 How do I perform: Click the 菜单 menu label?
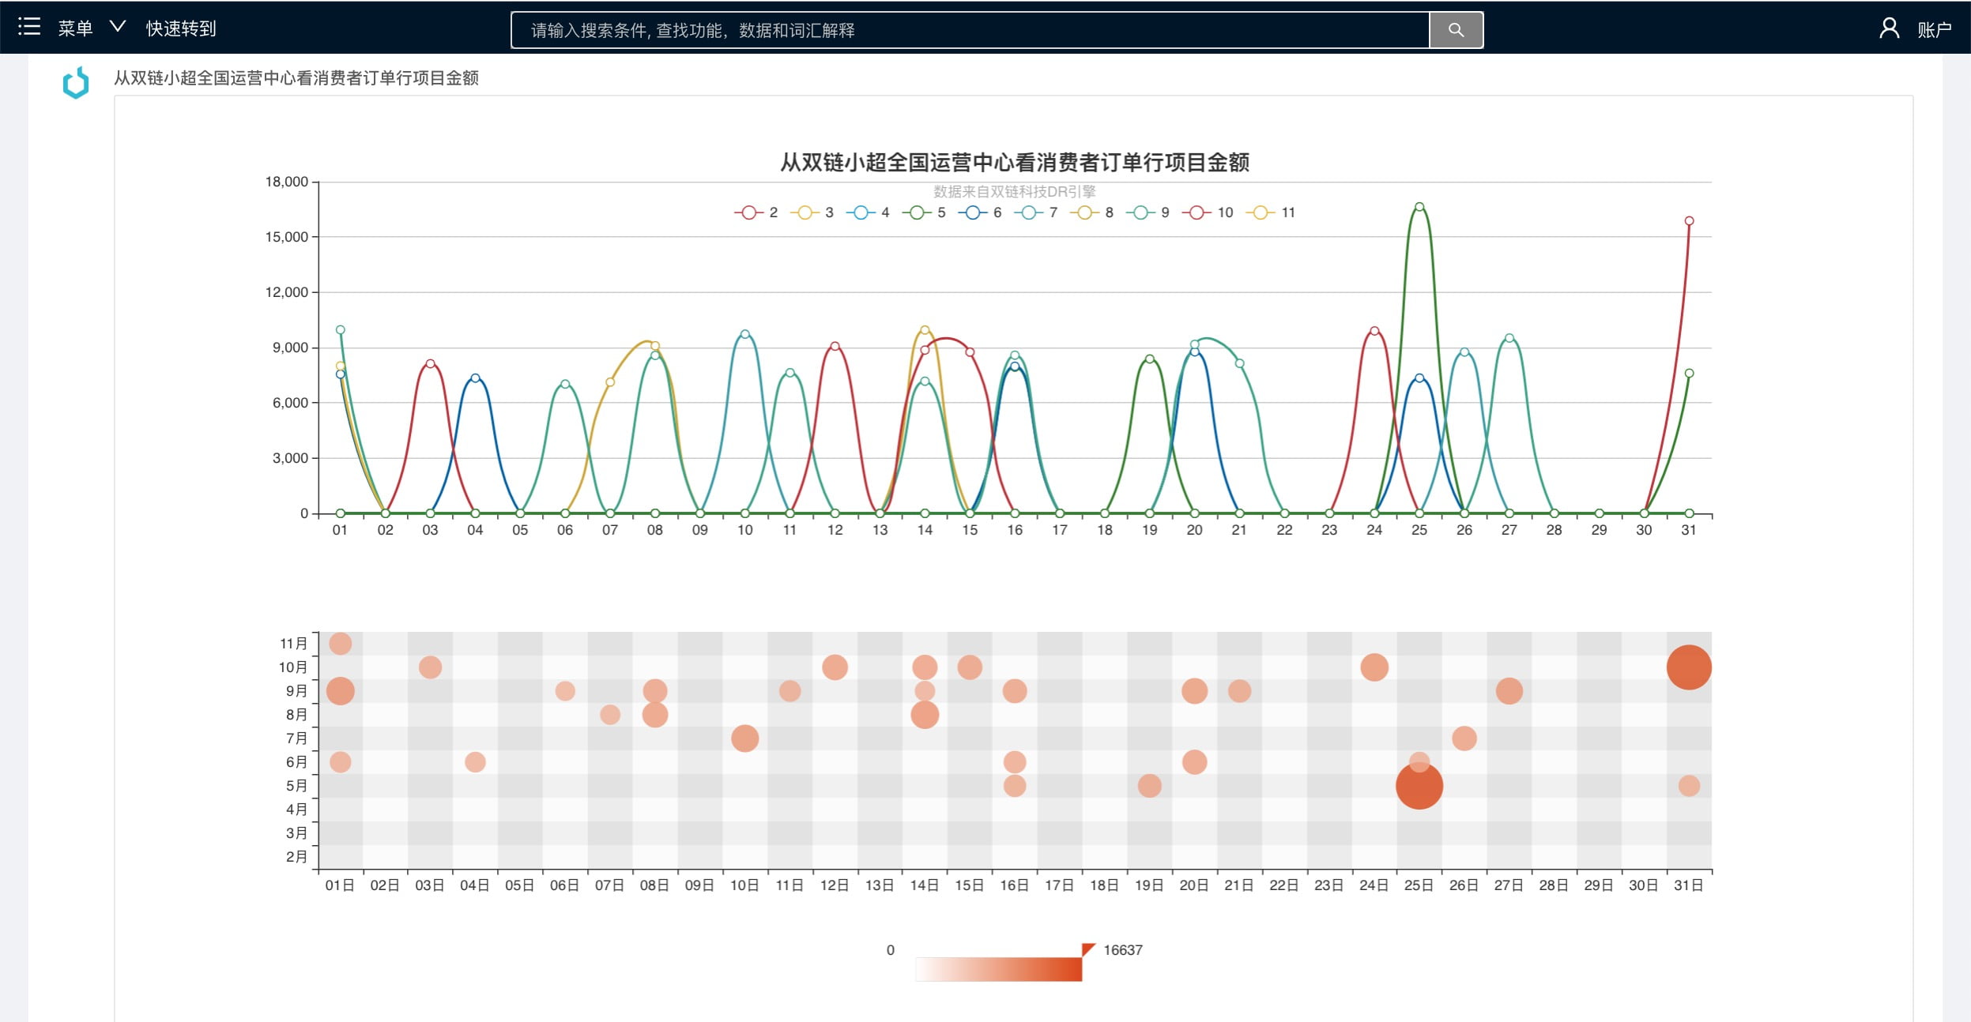(75, 28)
